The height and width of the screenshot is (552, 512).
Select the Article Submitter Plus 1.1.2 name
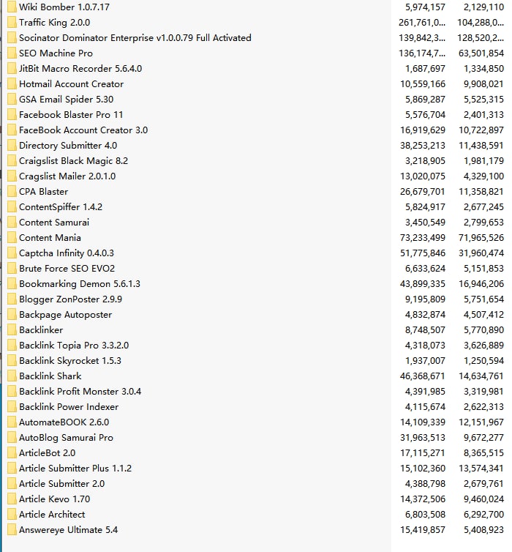point(75,469)
